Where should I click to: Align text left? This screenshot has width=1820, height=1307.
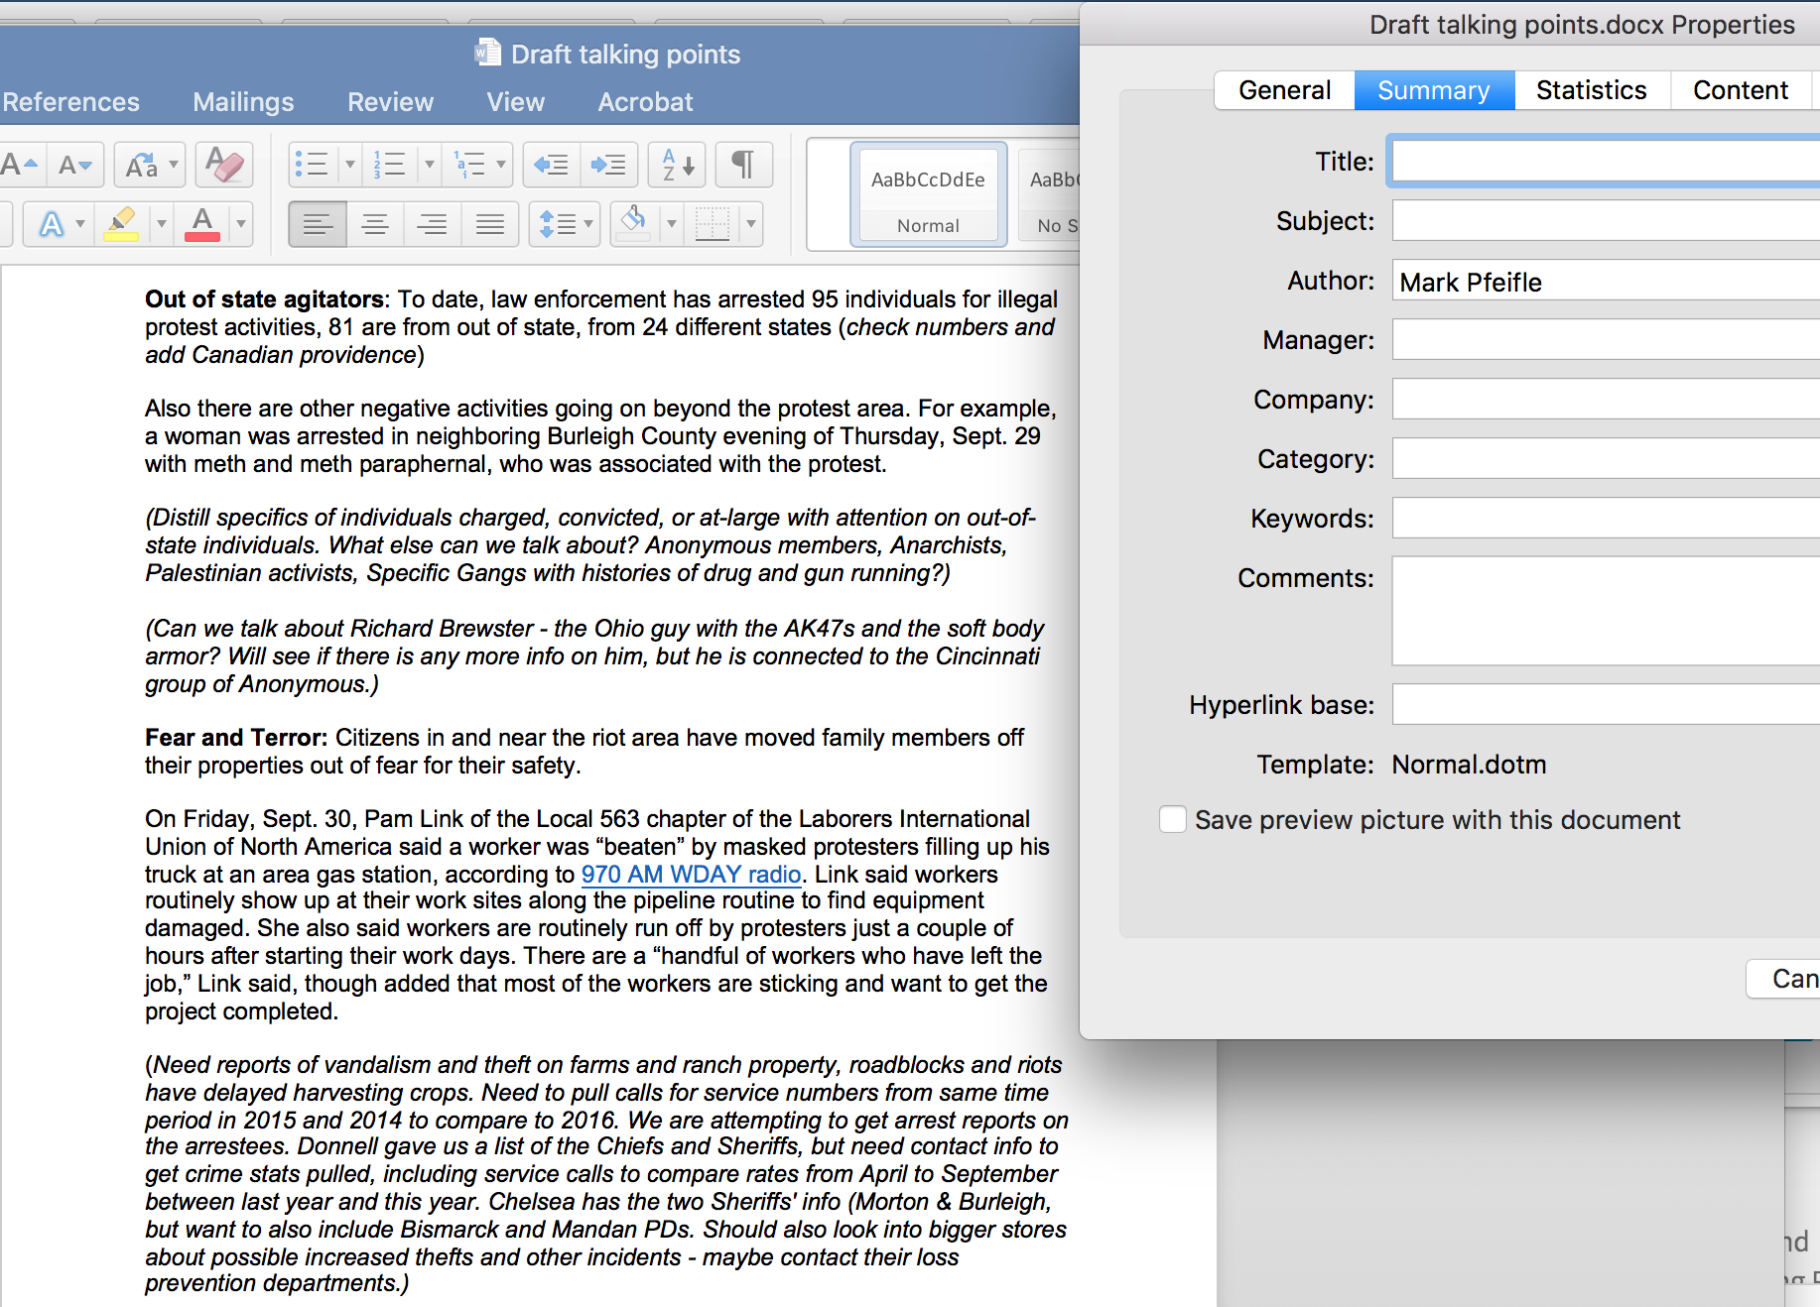318,224
